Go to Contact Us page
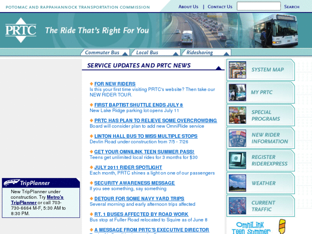312x234 pixels. point(220,6)
